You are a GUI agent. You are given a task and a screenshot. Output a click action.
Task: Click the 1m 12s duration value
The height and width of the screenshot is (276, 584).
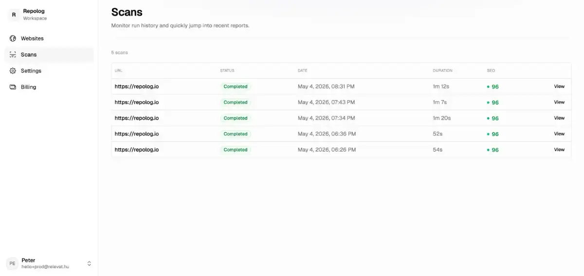pos(441,86)
